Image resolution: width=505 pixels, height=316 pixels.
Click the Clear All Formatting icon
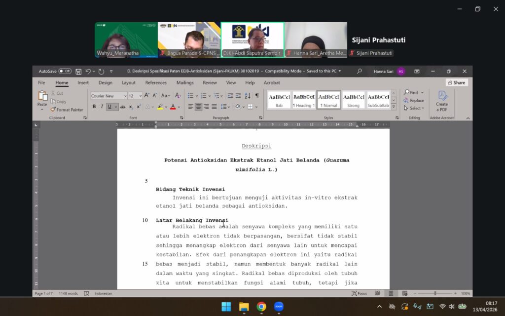[x=178, y=96]
